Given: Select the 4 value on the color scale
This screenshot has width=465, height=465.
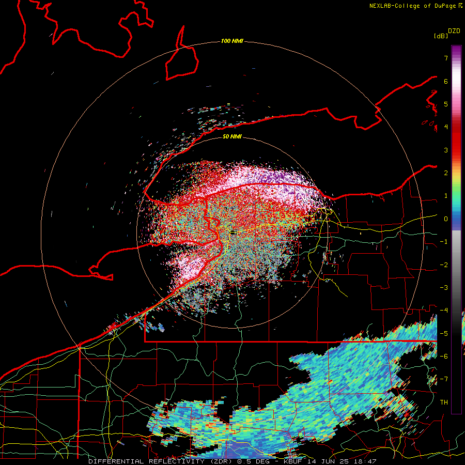Looking at the screenshot, I should (446, 127).
